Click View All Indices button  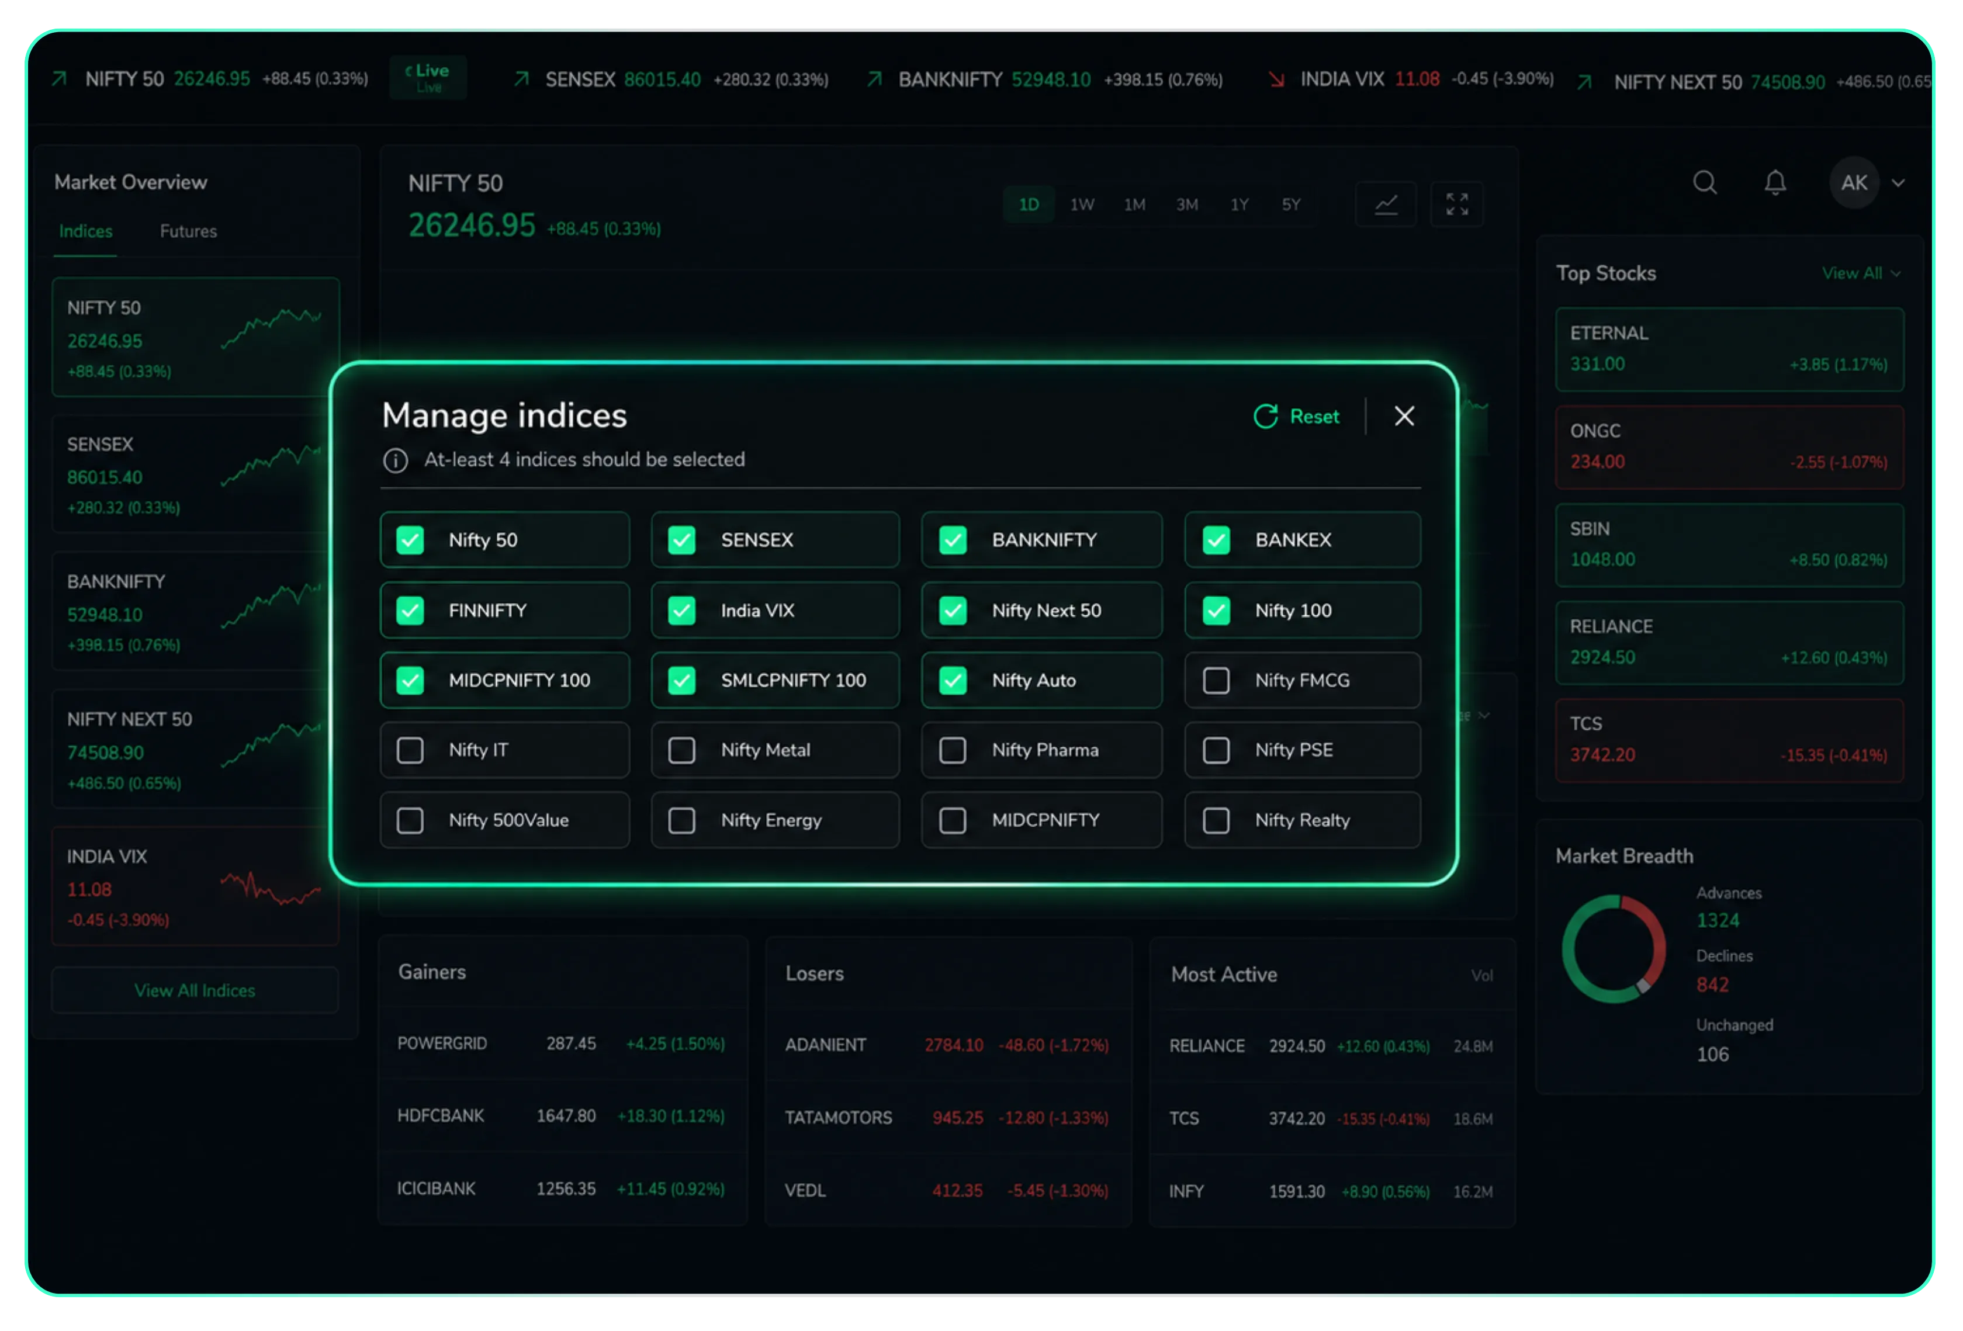point(195,990)
